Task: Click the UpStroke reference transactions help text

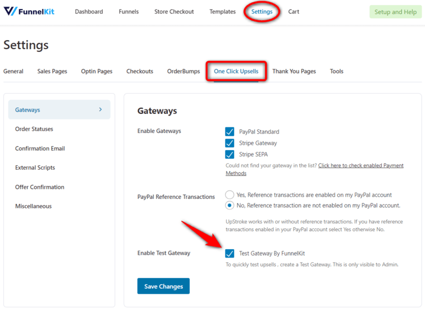Action: coord(314,226)
